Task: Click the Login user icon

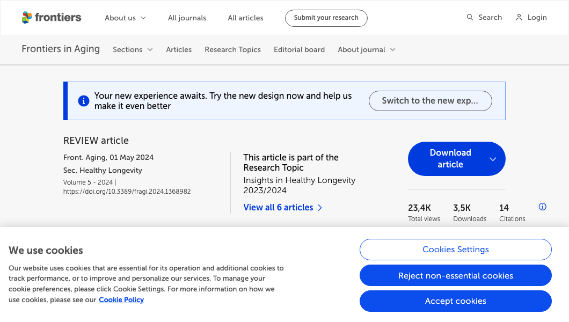Action: pyautogui.click(x=519, y=18)
